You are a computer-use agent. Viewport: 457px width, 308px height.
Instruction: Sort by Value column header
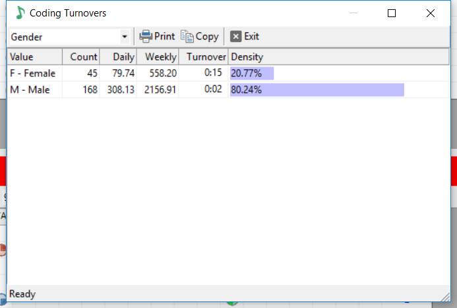point(35,57)
